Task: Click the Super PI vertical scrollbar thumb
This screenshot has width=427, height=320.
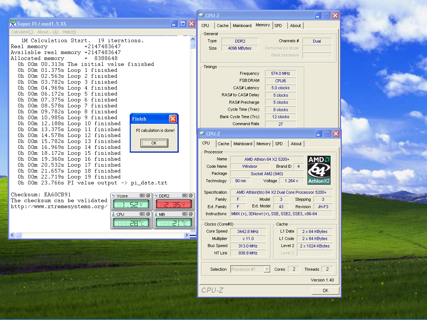Action: (x=193, y=45)
